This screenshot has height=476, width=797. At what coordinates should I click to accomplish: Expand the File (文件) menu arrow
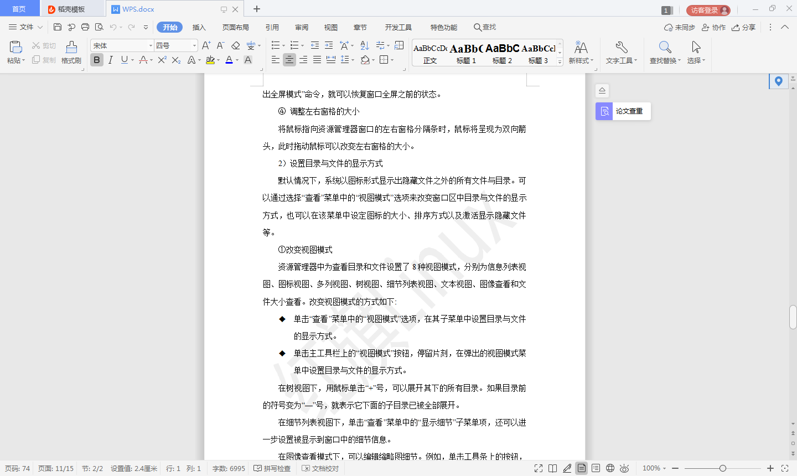tap(40, 27)
